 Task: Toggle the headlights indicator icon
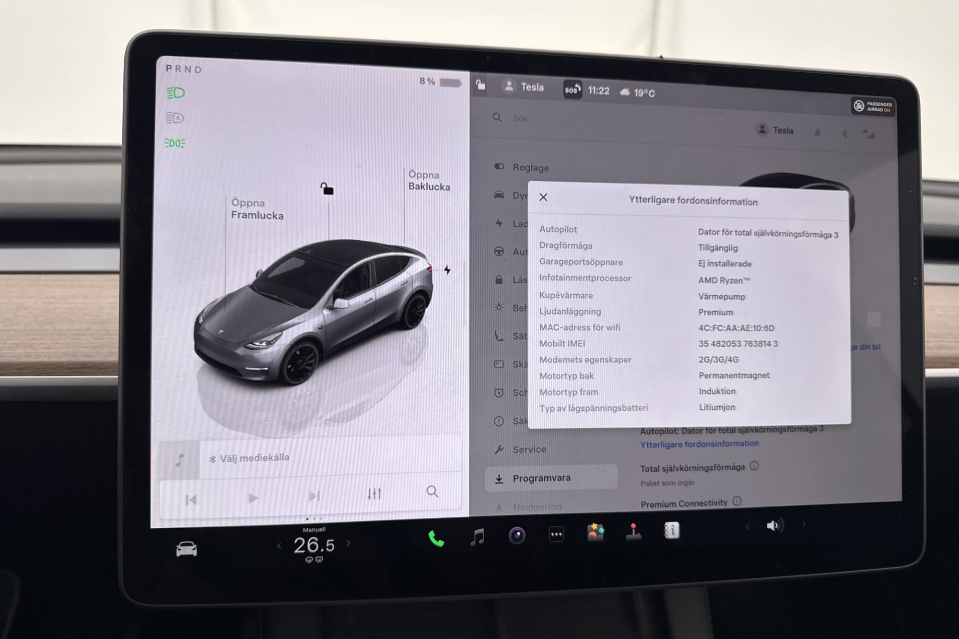(175, 93)
